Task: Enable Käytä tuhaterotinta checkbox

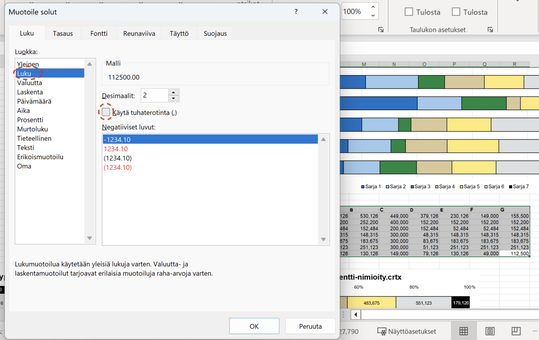Action: 106,112
